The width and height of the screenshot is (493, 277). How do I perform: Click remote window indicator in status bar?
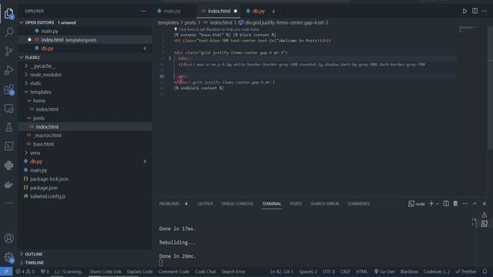point(6,272)
